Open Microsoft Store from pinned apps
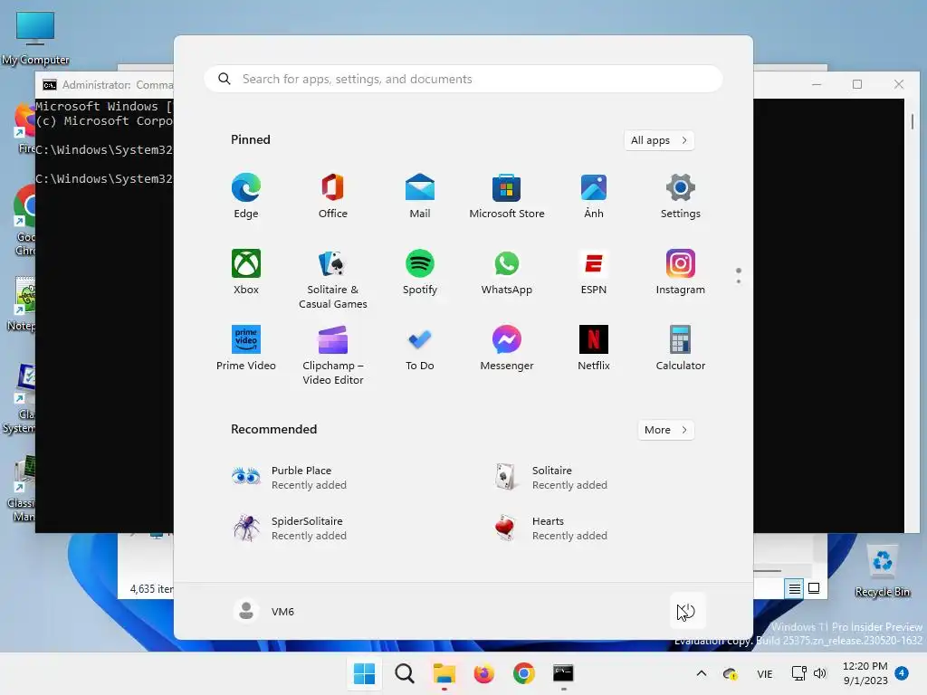Image resolution: width=927 pixels, height=695 pixels. point(507,196)
